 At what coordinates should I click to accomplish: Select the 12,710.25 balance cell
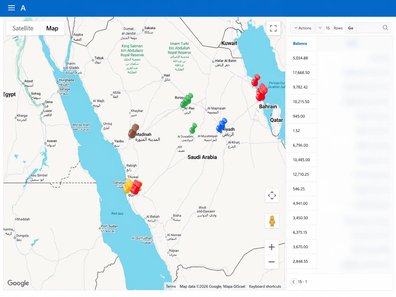coord(301,174)
